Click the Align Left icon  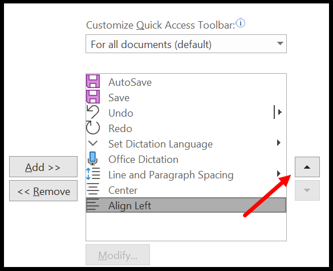pos(93,205)
